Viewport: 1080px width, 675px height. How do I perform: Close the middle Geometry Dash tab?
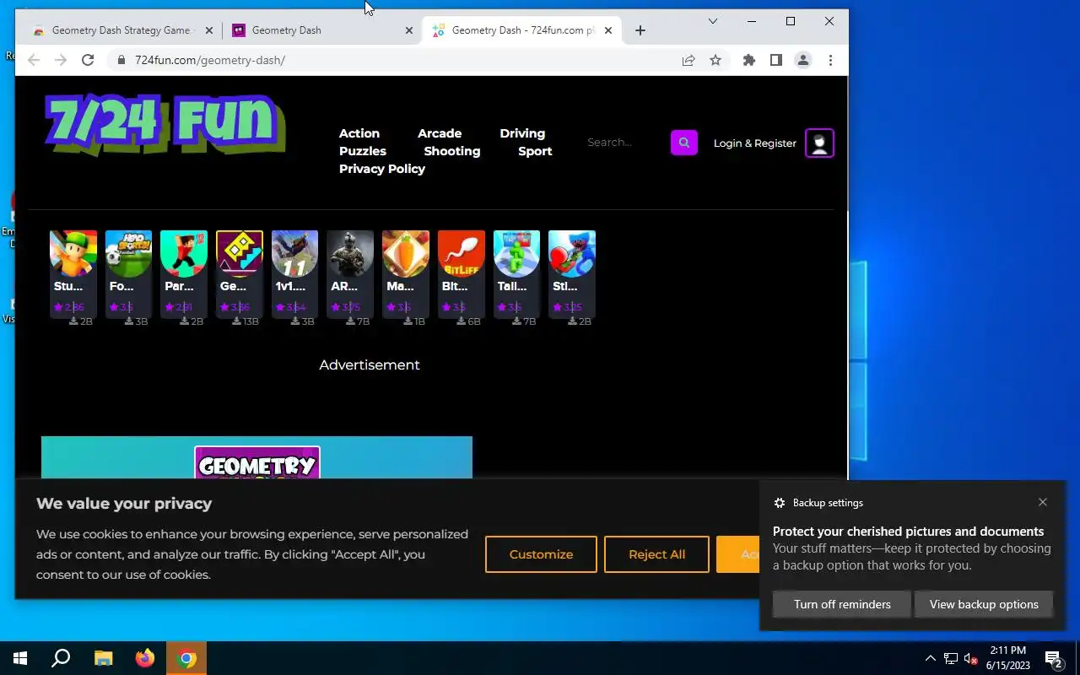pos(409,30)
